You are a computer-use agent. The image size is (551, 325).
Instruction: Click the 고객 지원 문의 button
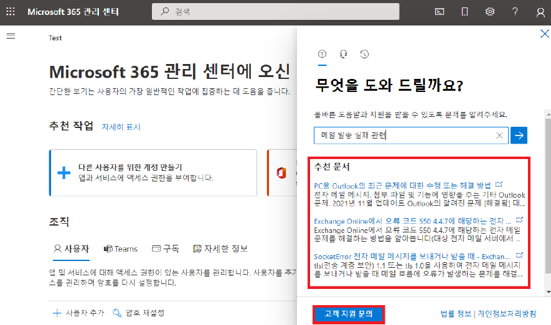tap(349, 314)
